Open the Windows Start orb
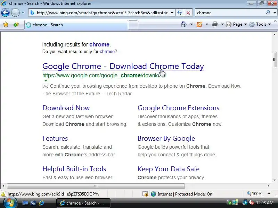Image resolution: width=278 pixels, height=208 pixels. coord(10,203)
